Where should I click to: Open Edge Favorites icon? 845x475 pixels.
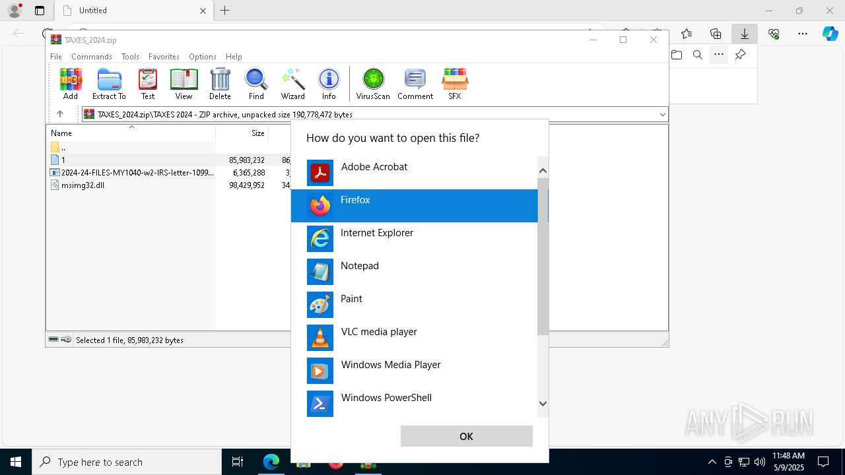pyautogui.click(x=687, y=34)
